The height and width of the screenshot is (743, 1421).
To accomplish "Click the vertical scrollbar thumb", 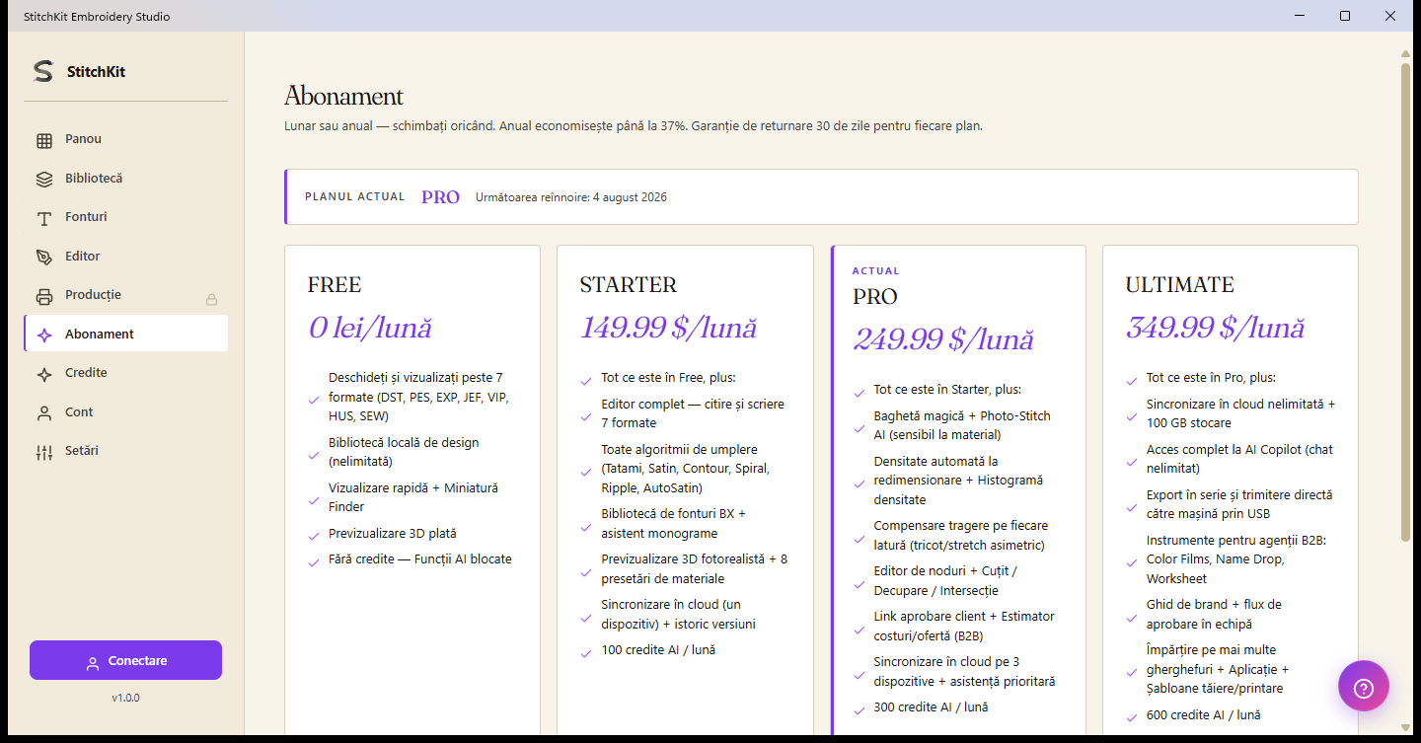I will point(1405,302).
